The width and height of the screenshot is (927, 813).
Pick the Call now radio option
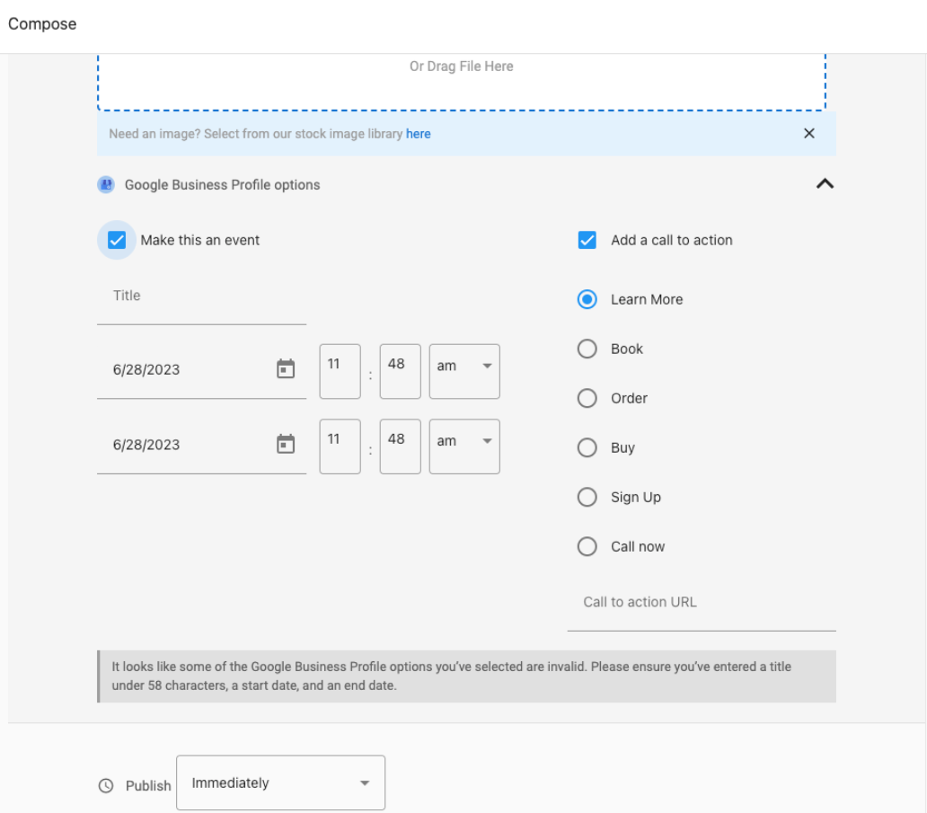tap(587, 546)
